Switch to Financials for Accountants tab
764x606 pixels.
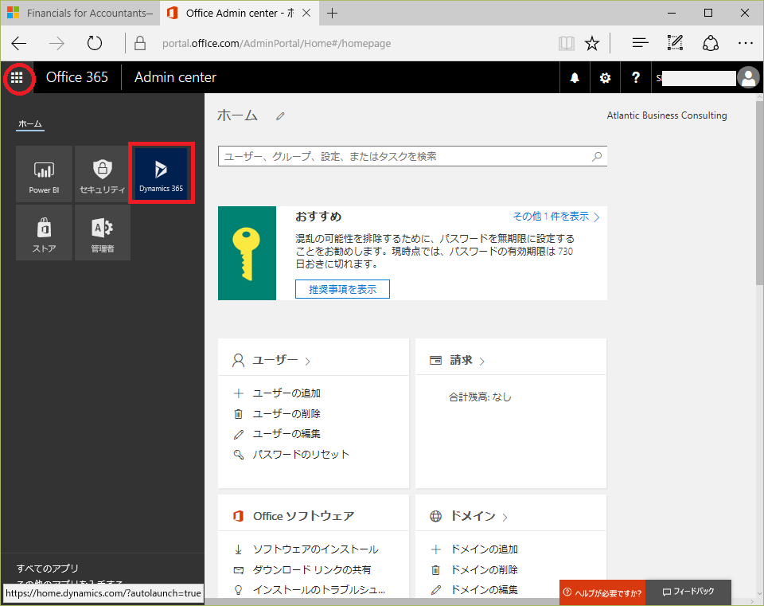80,14
